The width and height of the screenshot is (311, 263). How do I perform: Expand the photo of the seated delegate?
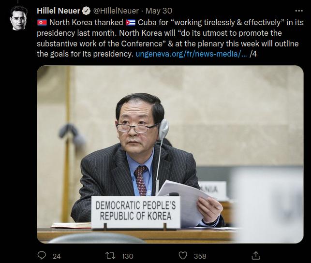coord(170,154)
